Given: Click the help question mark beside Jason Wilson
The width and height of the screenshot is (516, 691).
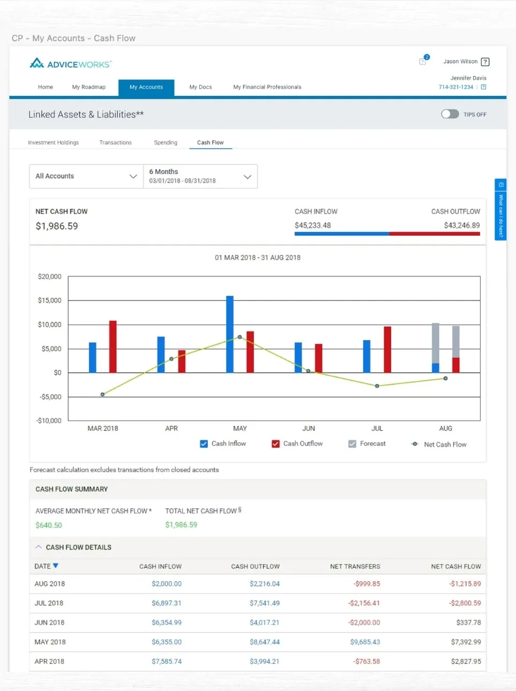Looking at the screenshot, I should [x=485, y=62].
